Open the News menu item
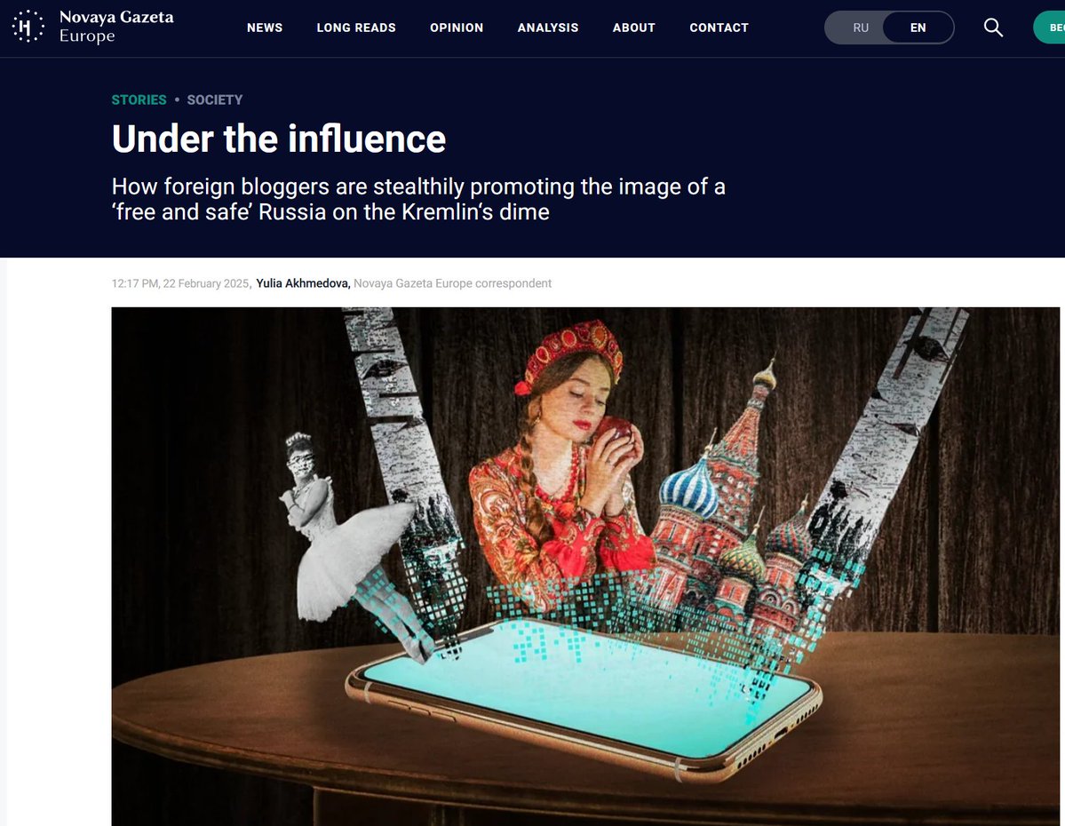The height and width of the screenshot is (826, 1065). [264, 28]
